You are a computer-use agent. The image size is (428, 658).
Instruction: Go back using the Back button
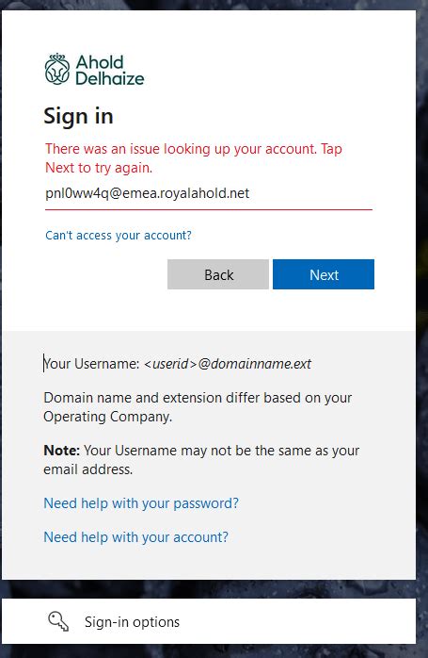[x=218, y=274]
